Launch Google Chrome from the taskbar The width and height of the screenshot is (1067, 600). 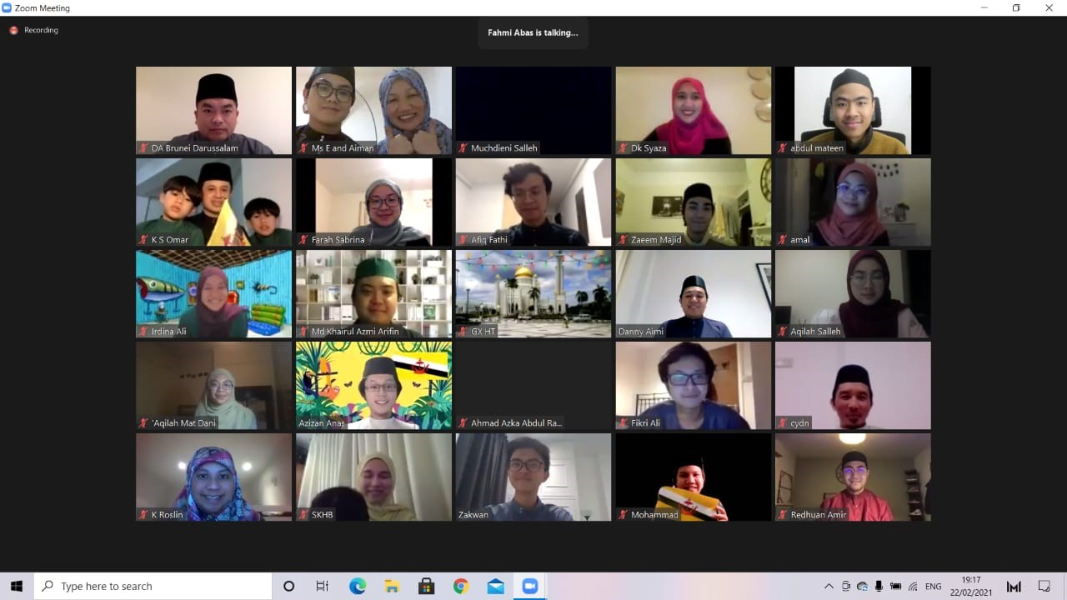tap(461, 587)
